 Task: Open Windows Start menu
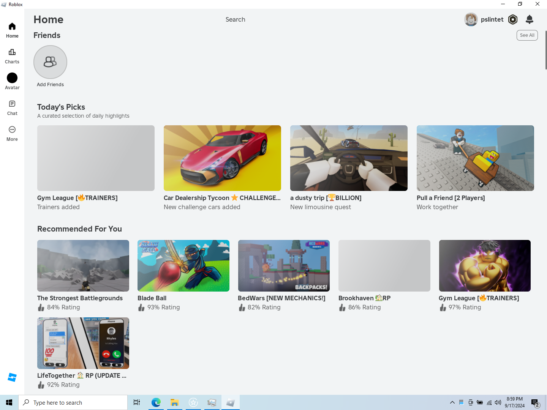click(x=9, y=402)
